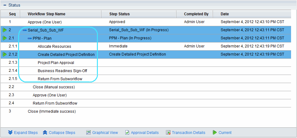Click the Transaction Details grid icon

pyautogui.click(x=168, y=132)
